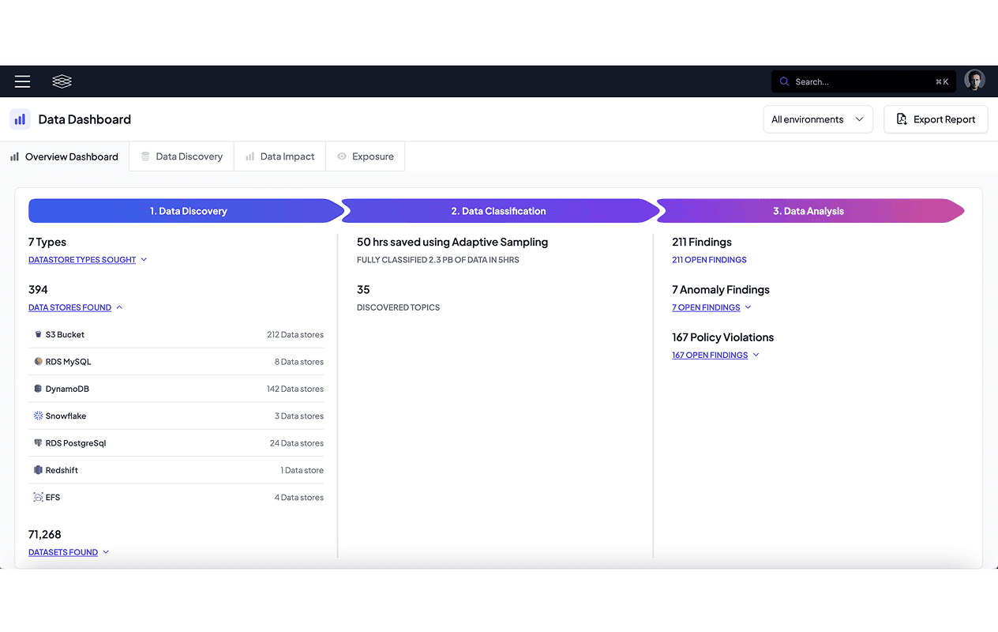Viewport: 998px width, 632px height.
Task: Click the layers logo in the top bar
Action: click(x=62, y=81)
